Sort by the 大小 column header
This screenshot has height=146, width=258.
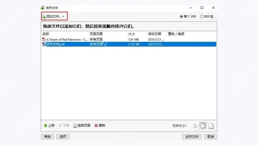pos(132,34)
